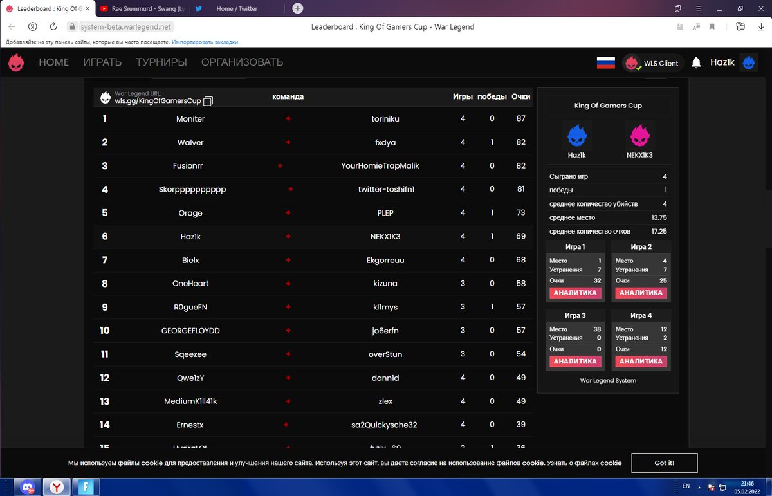The image size is (772, 496).
Task: Click the War Legend flame skull logo
Action: coord(16,62)
